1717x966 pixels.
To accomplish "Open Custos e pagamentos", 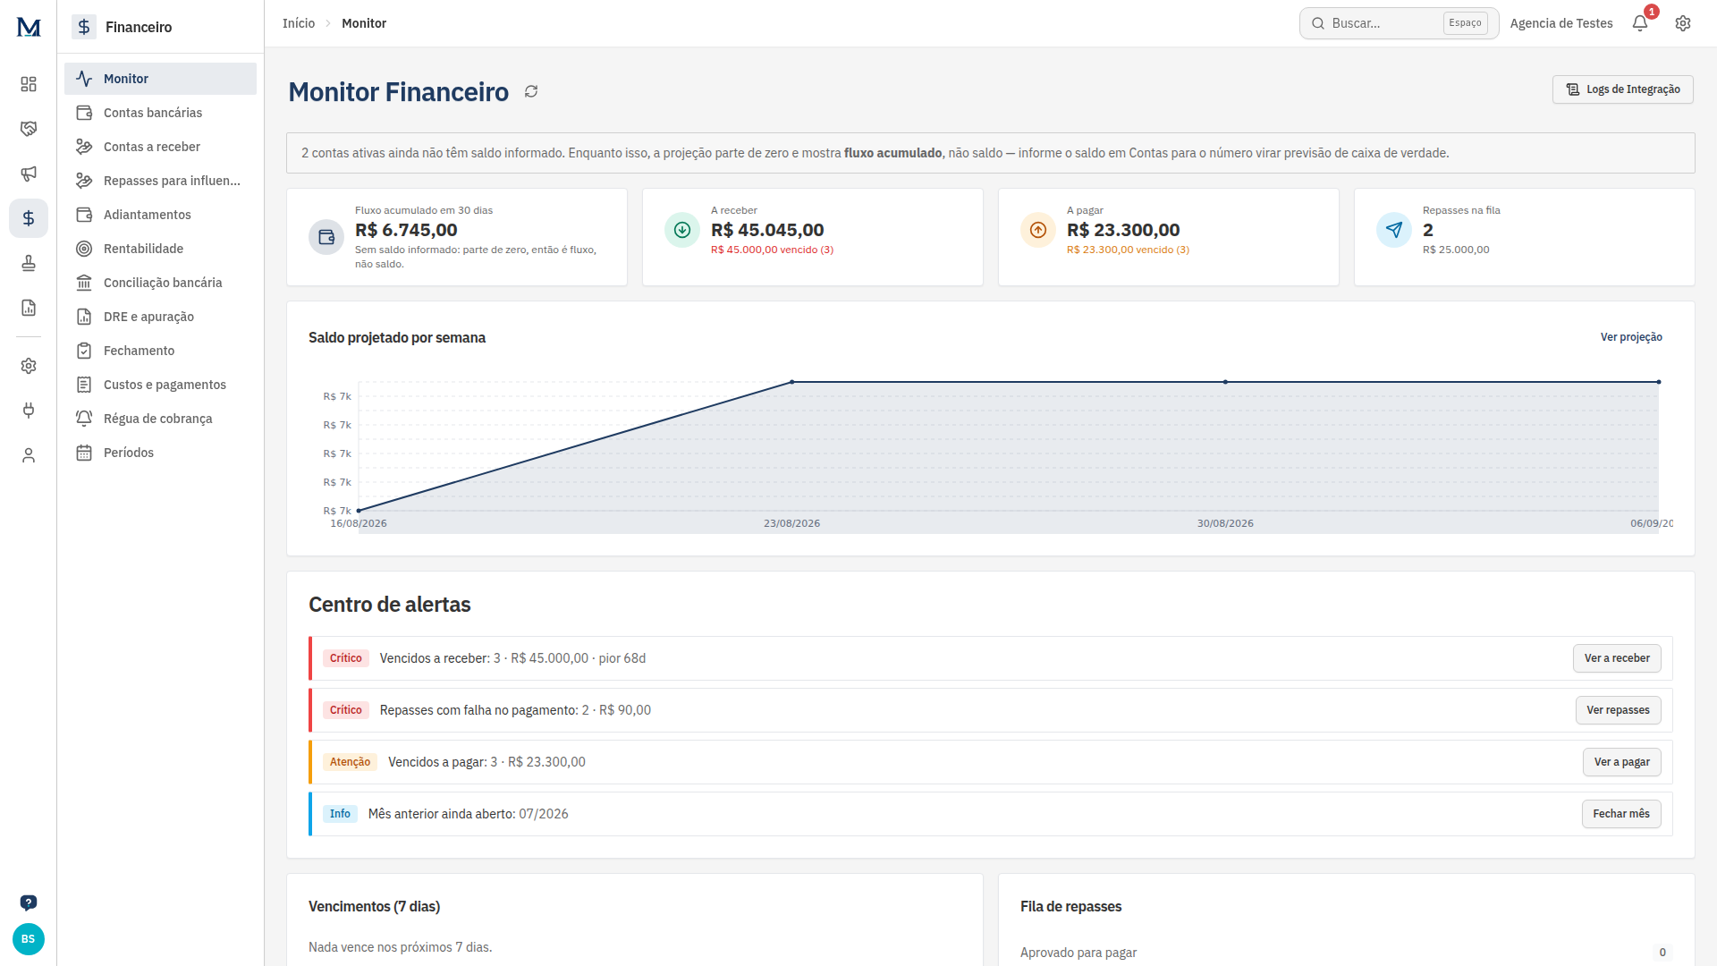I will (x=160, y=385).
